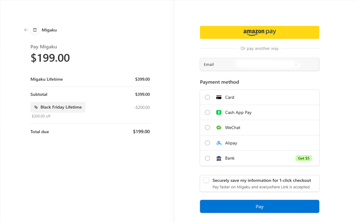Click the Migaku merchant name link

click(49, 30)
